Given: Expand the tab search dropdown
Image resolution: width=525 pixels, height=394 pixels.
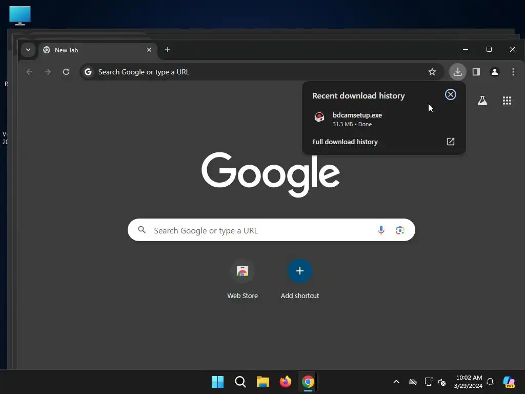Looking at the screenshot, I should pyautogui.click(x=28, y=50).
